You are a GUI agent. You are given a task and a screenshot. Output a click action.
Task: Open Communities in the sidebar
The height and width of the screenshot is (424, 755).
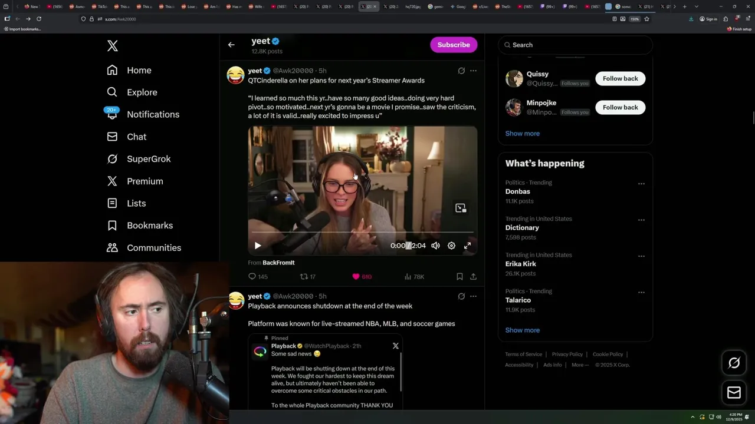point(144,248)
